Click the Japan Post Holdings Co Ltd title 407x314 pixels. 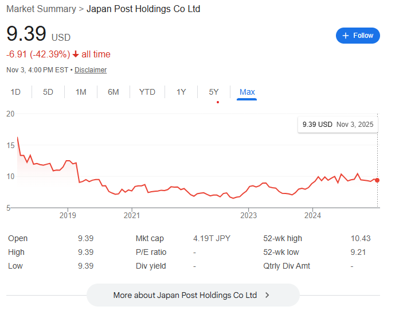click(143, 9)
